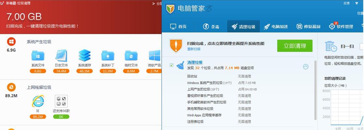The width and height of the screenshot is (364, 130).
Task: Click the red Windows 系统产生垃圾 category icon
Action: [x=11, y=42]
